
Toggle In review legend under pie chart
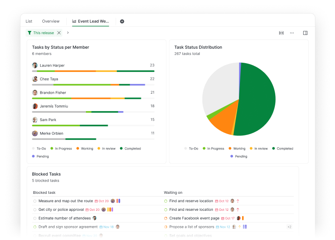coord(259,149)
